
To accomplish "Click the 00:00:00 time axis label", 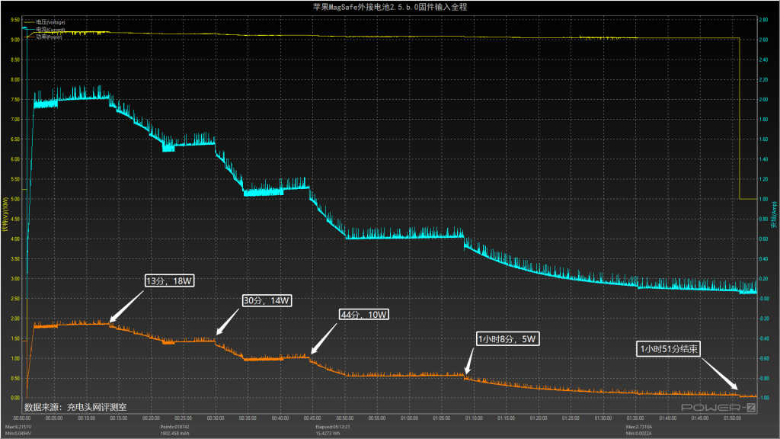I will 22,418.
